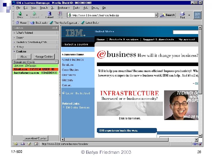Click the Manage Cookies button

(x=44, y=57)
